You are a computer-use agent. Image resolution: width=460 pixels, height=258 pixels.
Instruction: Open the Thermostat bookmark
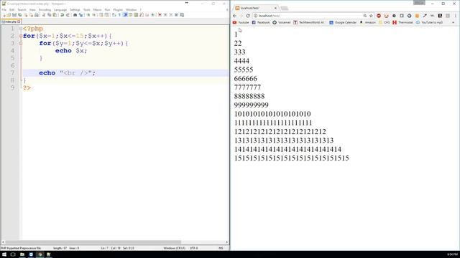click(x=402, y=22)
